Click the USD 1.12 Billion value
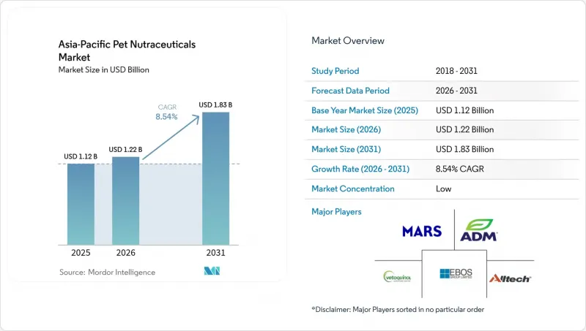The width and height of the screenshot is (586, 331). coord(465,110)
